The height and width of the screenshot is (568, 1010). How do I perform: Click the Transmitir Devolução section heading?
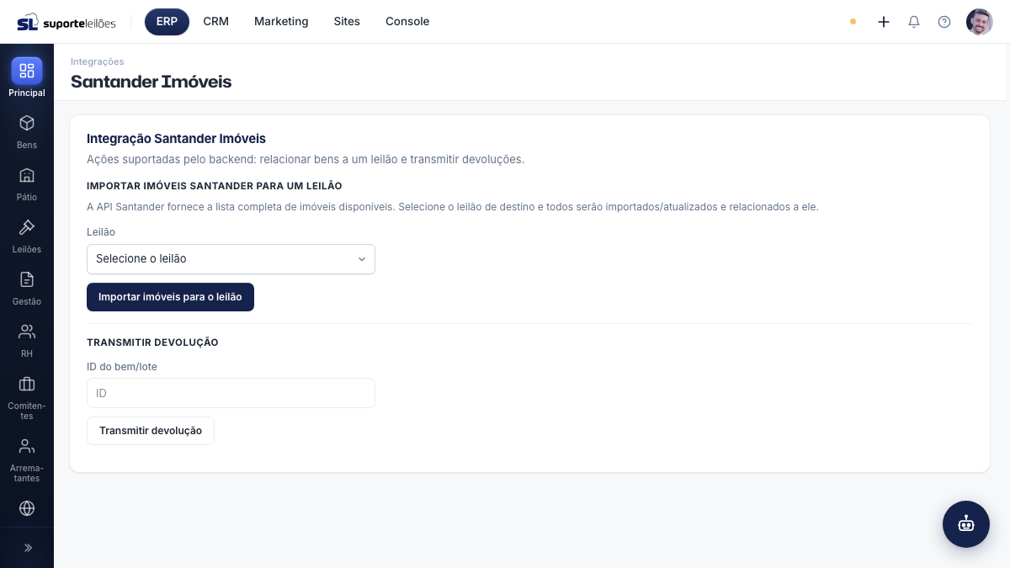[152, 342]
